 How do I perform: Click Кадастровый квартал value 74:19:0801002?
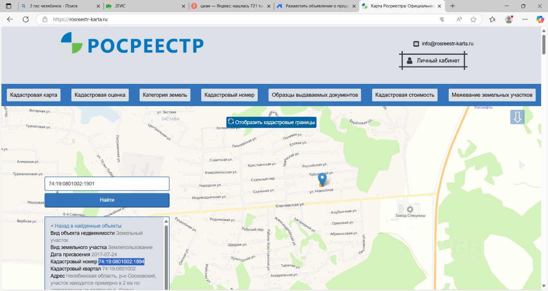(119, 269)
